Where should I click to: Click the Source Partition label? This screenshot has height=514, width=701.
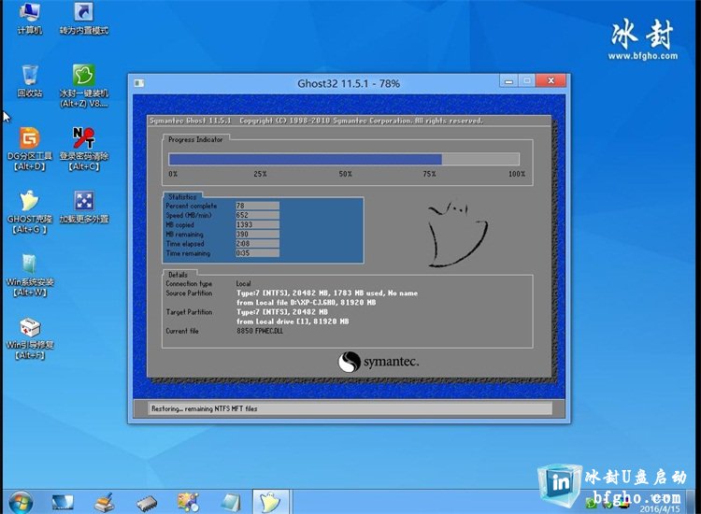189,293
